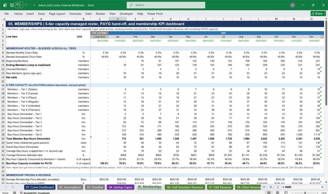Image resolution: width=328 pixels, height=194 pixels.
Task: Click the Undo arrow icon
Action: [18, 5]
